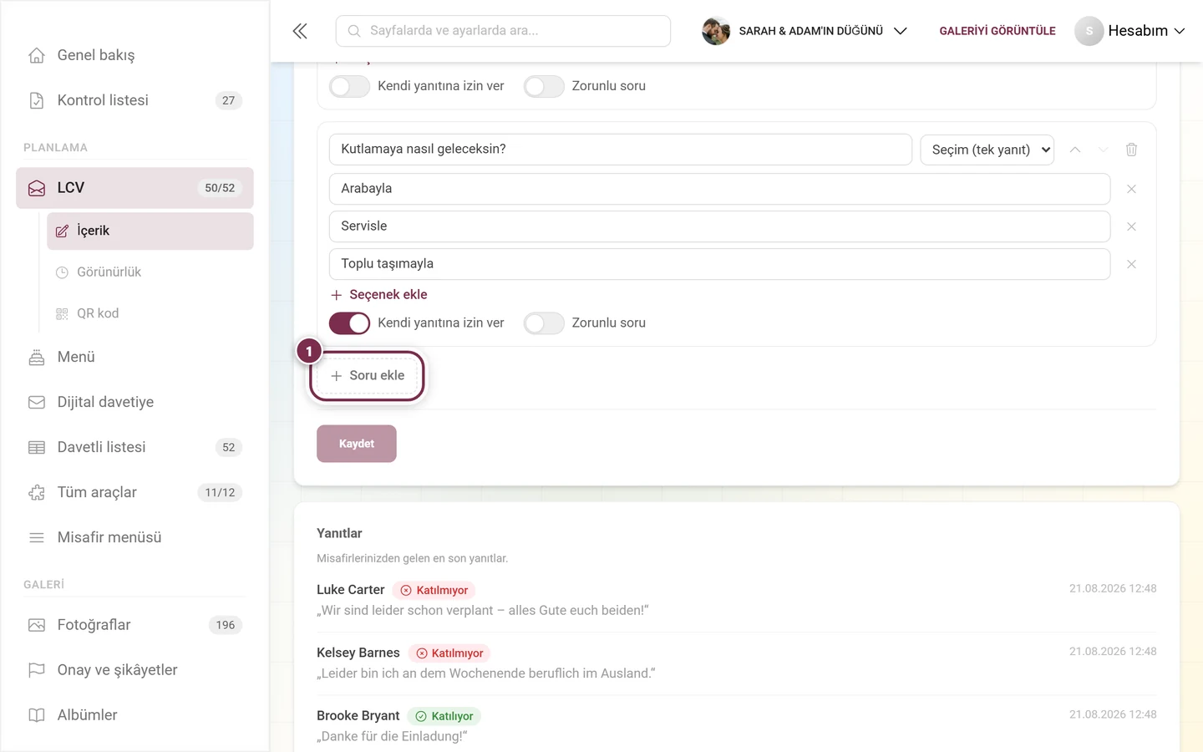Remove the 'Toplu taşımayla' option
This screenshot has height=752, width=1203.
[x=1131, y=264]
